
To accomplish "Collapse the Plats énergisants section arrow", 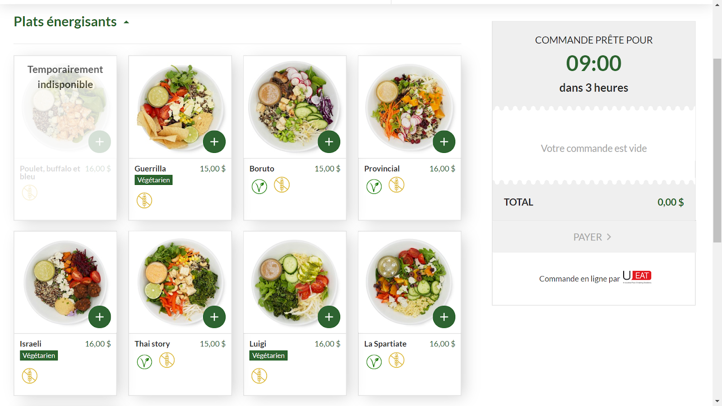I will pos(126,22).
